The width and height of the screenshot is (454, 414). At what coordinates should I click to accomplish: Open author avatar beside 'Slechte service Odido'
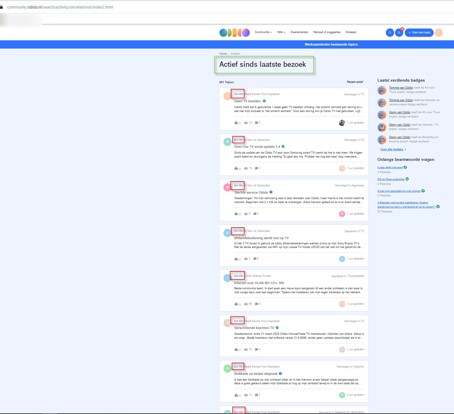click(x=227, y=187)
